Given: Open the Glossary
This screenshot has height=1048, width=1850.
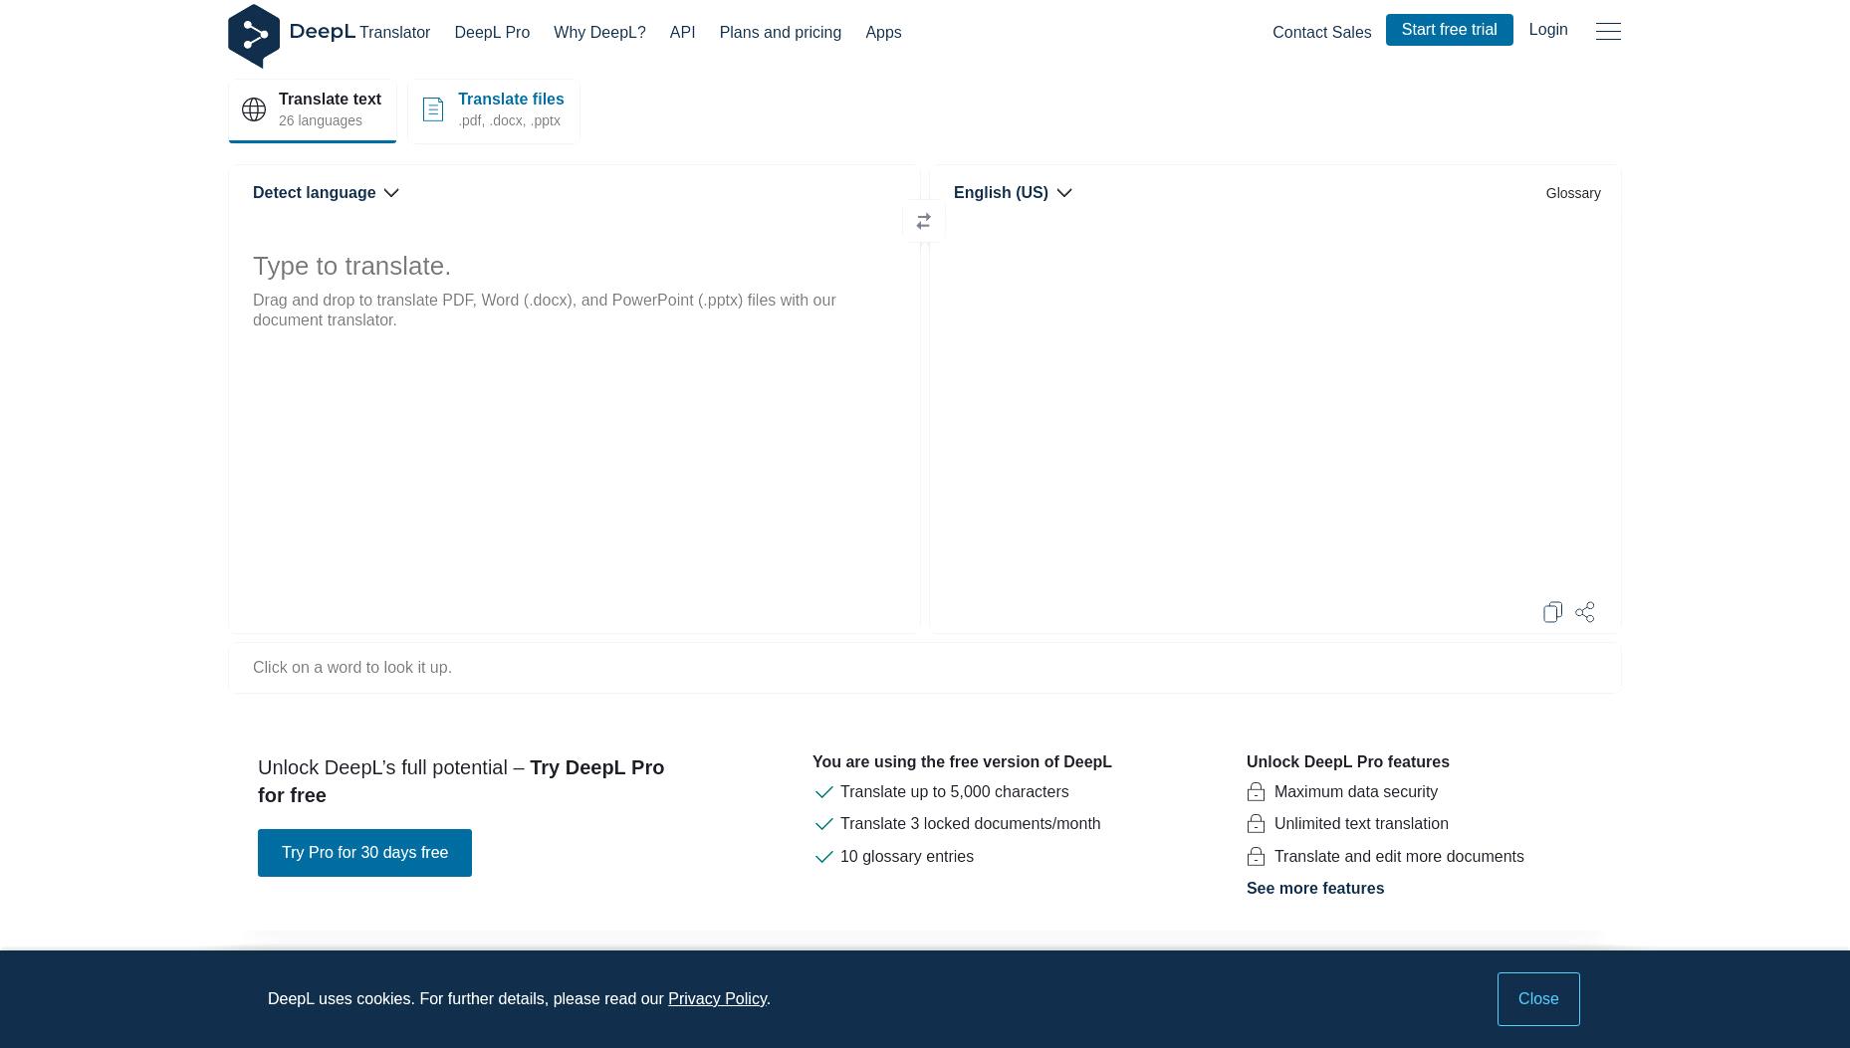Looking at the screenshot, I should pyautogui.click(x=1573, y=193).
